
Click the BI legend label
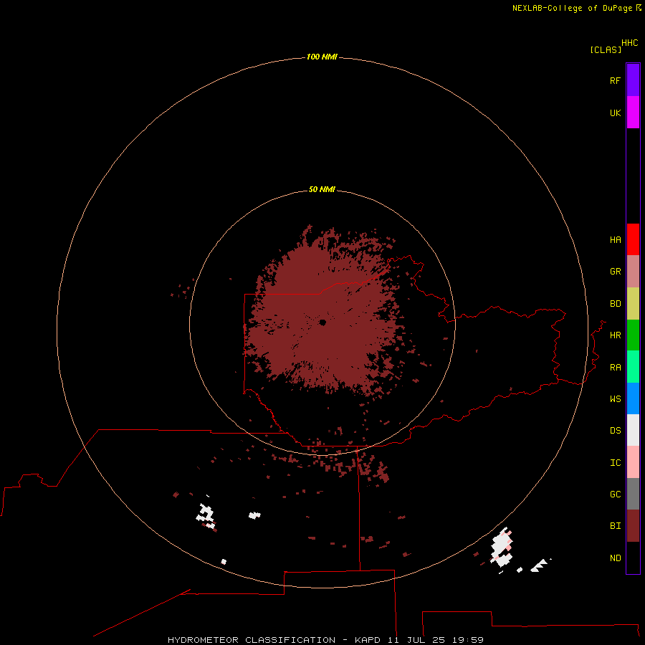(615, 526)
